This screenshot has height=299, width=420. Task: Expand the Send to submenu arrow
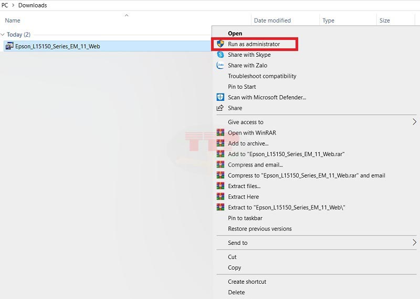tap(414, 242)
